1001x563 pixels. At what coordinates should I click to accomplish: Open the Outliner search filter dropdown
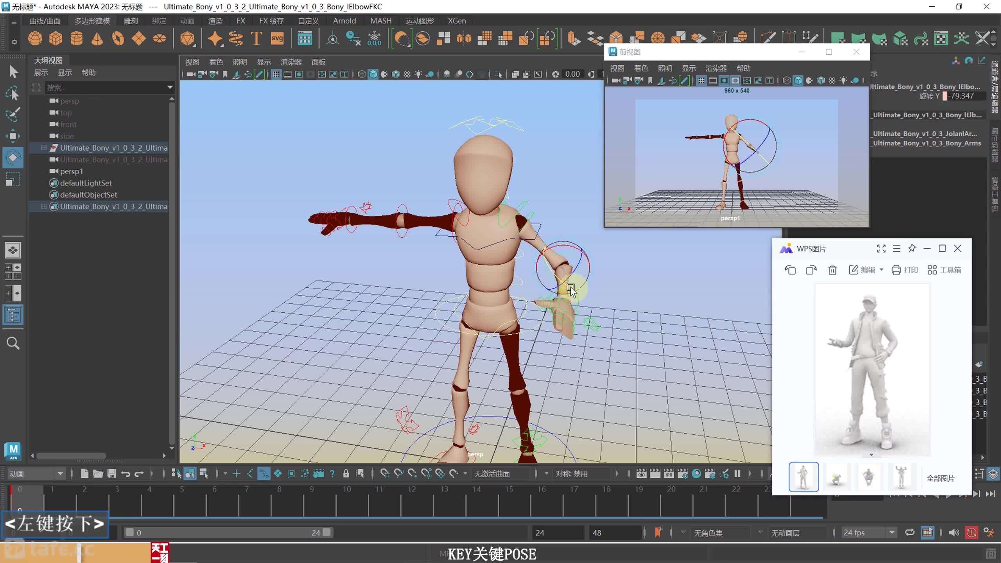[170, 87]
